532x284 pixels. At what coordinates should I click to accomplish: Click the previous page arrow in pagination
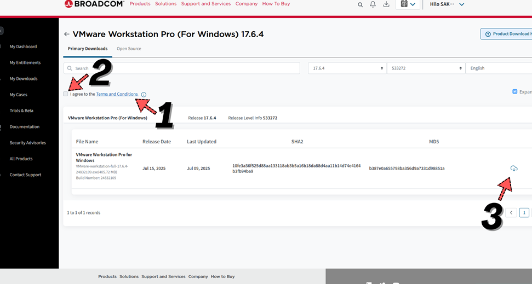point(511,213)
